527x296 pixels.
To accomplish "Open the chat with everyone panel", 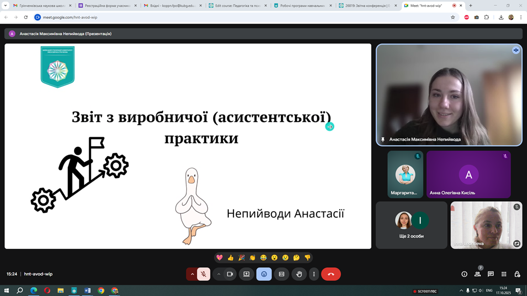I will point(491,274).
